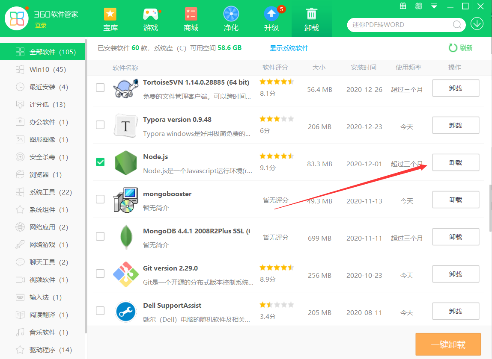The height and width of the screenshot is (359, 492).
Task: Check the Dell SupportAssist checkbox
Action: 100,311
